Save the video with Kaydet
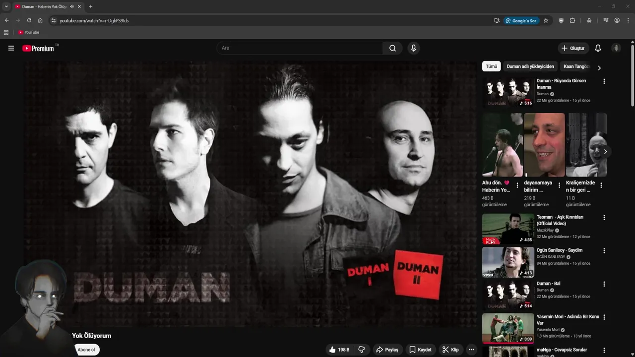This screenshot has height=357, width=635. [x=420, y=350]
